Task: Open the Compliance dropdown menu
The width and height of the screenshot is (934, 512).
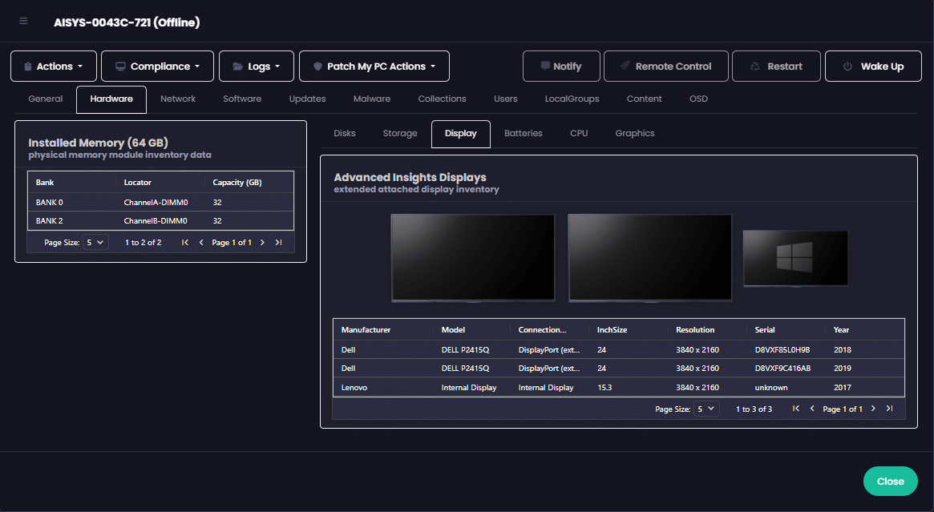Action: click(x=157, y=67)
